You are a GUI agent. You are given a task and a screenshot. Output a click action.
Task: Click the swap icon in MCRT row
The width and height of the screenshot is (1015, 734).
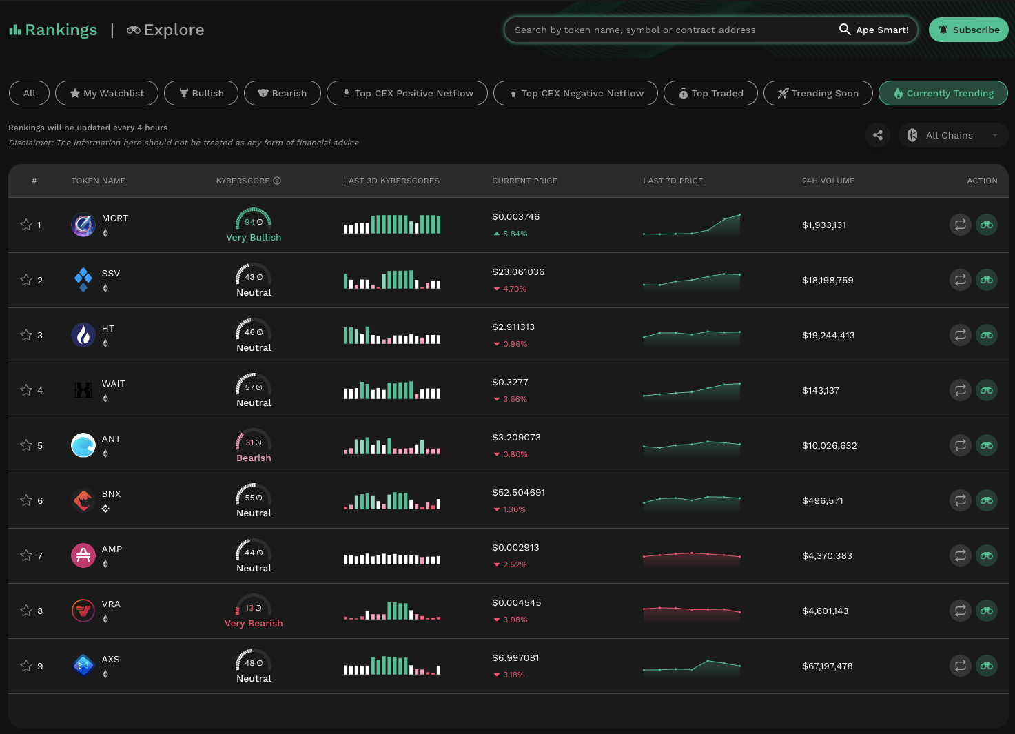[x=960, y=225]
